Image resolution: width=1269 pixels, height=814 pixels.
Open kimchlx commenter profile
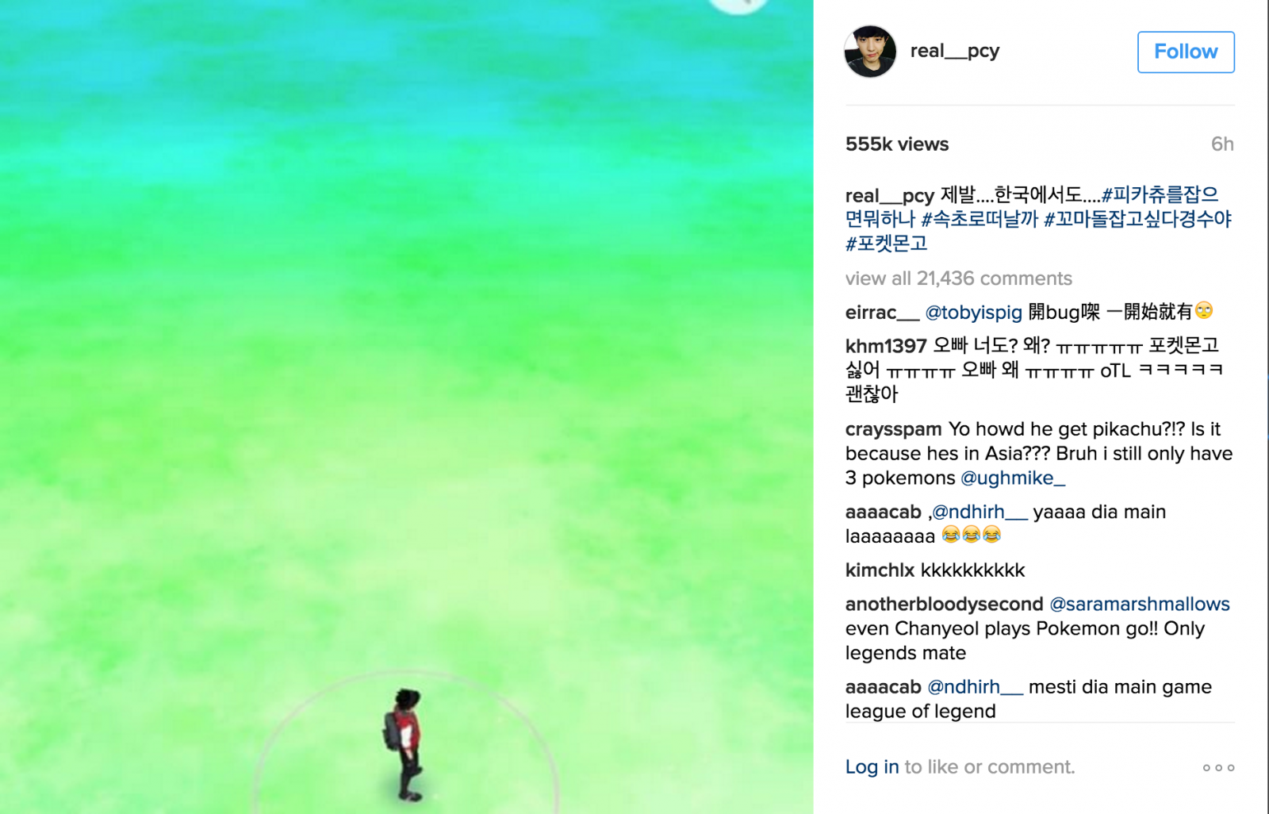[x=880, y=570]
